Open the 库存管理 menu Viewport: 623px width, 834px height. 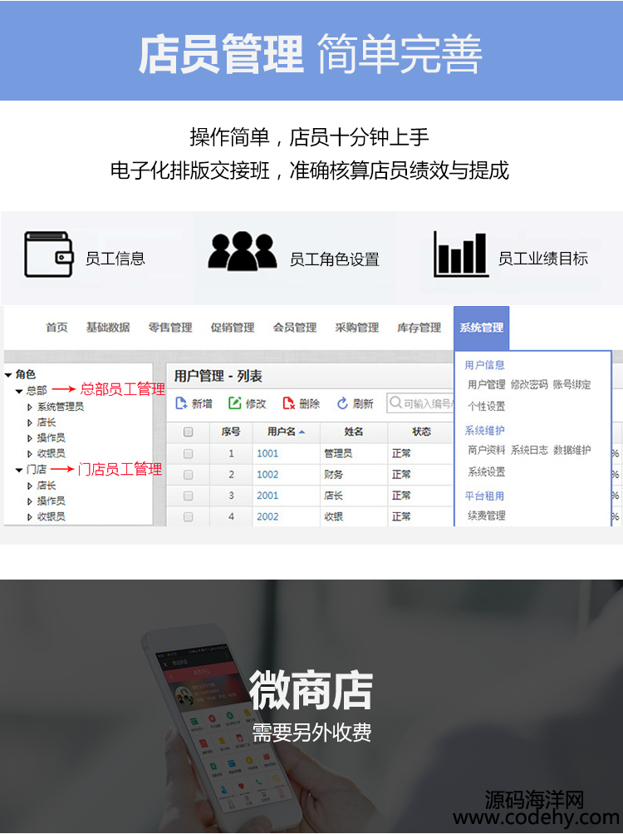[x=419, y=328]
